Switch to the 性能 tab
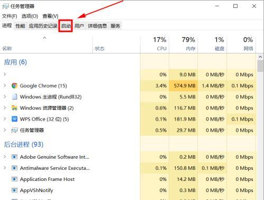264x200 pixels. [21, 26]
